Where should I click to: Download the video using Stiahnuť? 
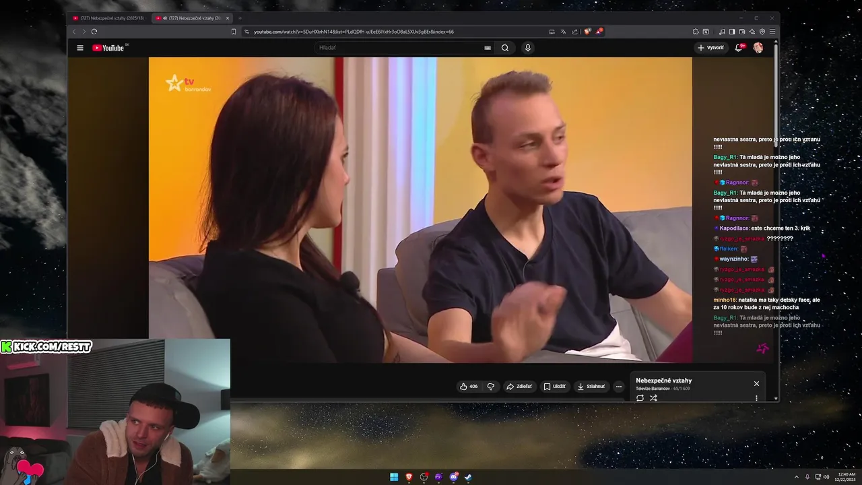point(592,387)
